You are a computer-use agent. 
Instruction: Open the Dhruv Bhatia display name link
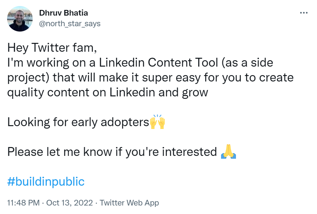click(x=63, y=13)
